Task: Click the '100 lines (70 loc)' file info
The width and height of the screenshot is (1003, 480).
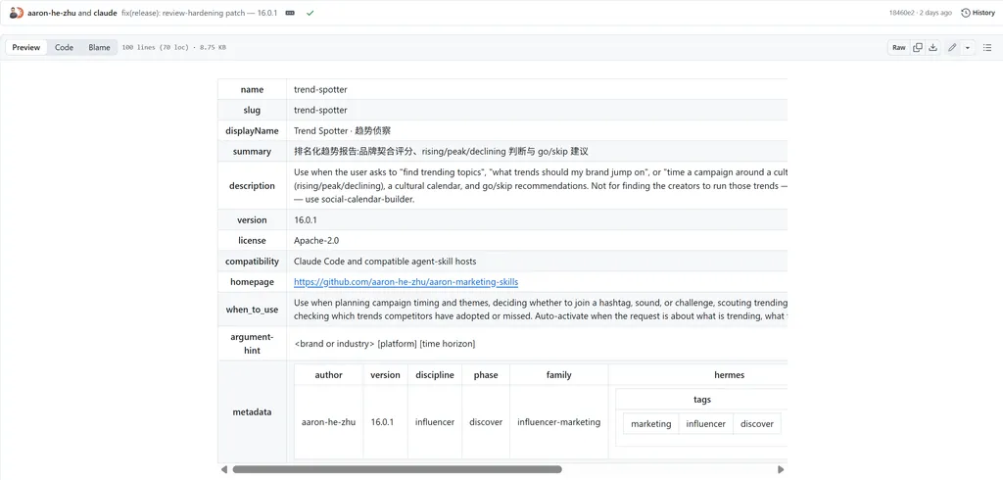Action: [x=158, y=47]
